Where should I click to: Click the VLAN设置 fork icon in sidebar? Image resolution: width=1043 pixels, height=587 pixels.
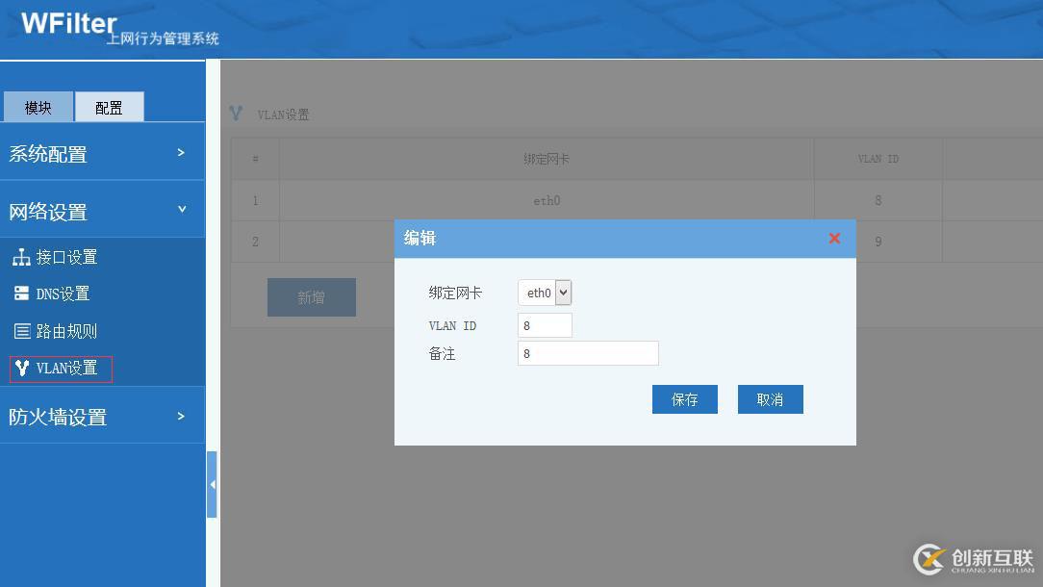pyautogui.click(x=22, y=368)
